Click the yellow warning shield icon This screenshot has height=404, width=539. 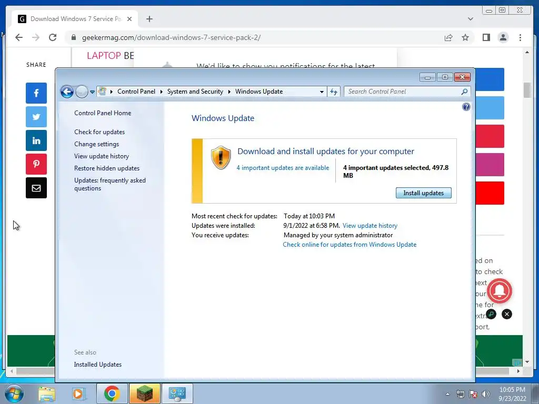[x=221, y=158]
